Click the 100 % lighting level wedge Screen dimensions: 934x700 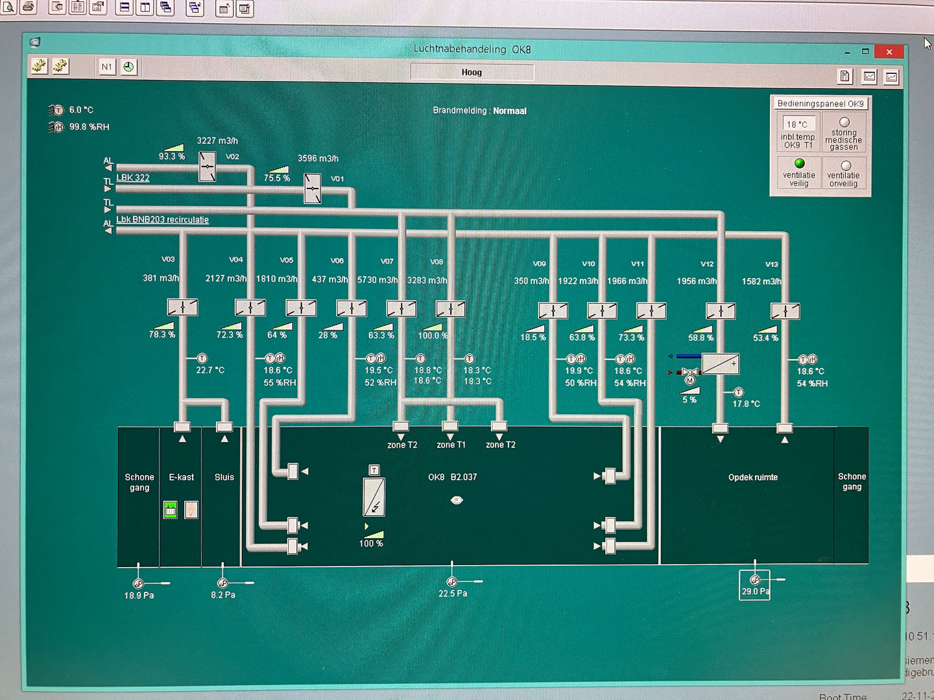373,534
